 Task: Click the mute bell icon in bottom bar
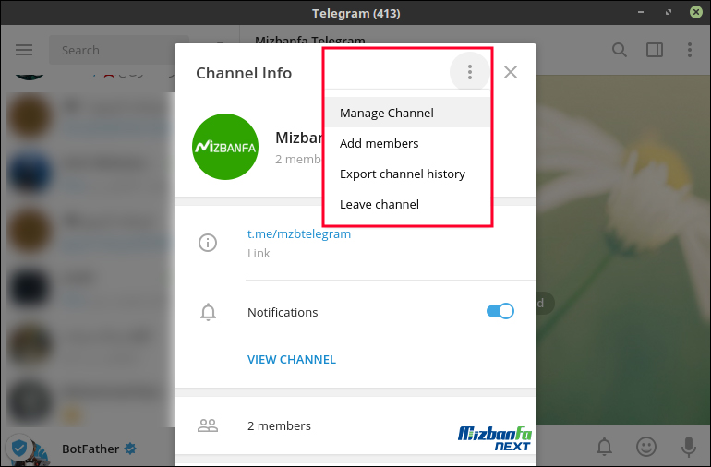coord(604,447)
